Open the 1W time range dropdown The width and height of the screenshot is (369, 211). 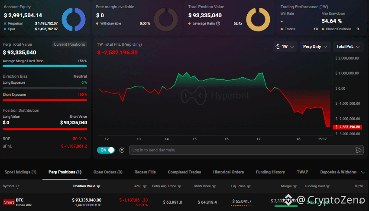[285, 47]
